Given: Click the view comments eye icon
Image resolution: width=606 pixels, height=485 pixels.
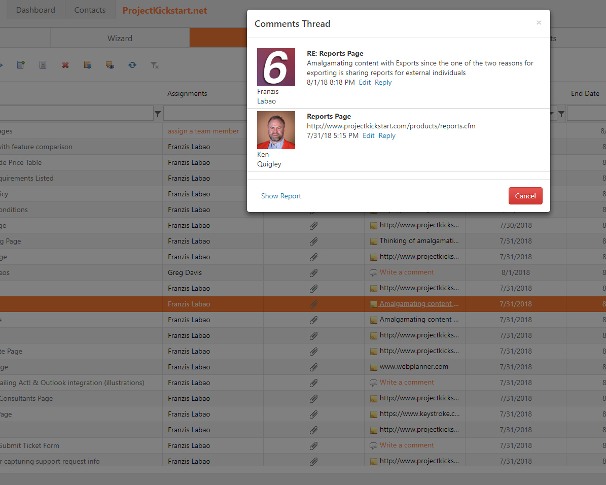Looking at the screenshot, I should pos(110,65).
